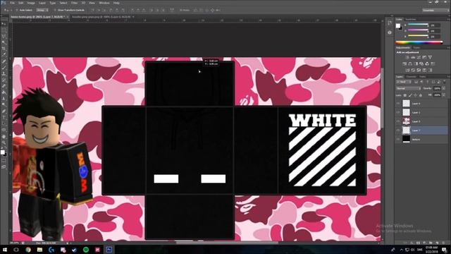Lock all attributes of the layer
451x254 pixels.
(x=421, y=95)
